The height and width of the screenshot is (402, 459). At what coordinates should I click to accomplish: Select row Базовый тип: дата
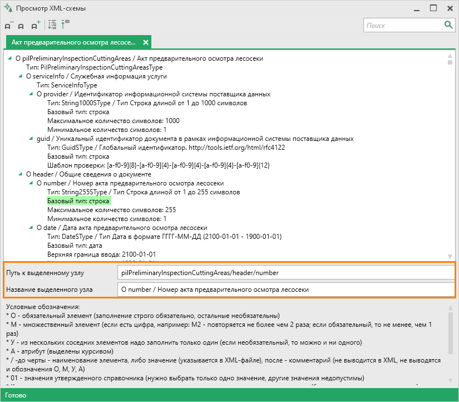[75, 246]
